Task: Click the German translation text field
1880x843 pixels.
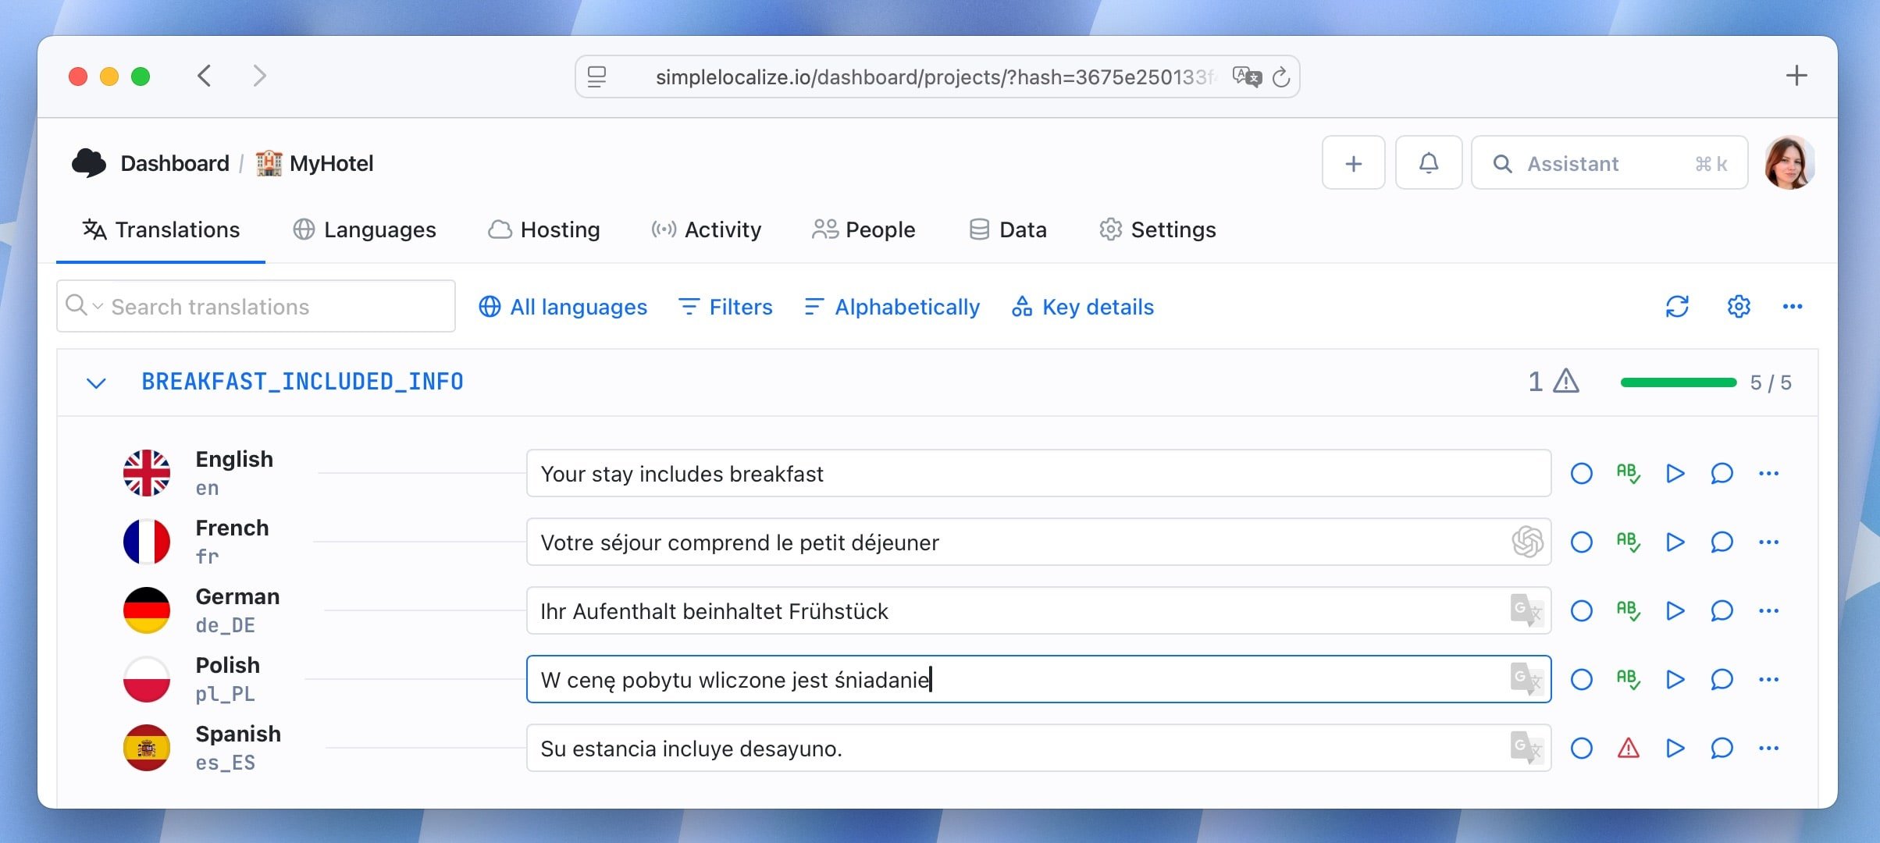Action: coord(1015,611)
